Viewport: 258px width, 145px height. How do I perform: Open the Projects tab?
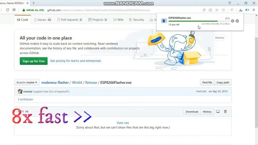[98, 20]
